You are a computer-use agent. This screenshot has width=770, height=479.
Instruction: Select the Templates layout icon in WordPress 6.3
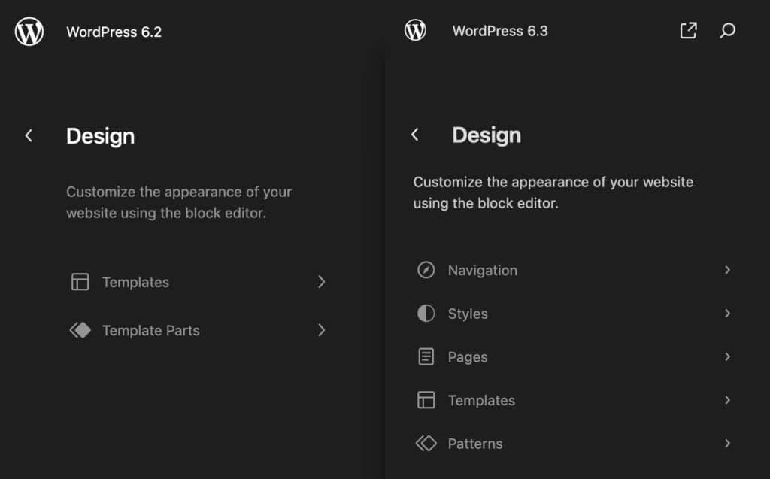click(426, 400)
